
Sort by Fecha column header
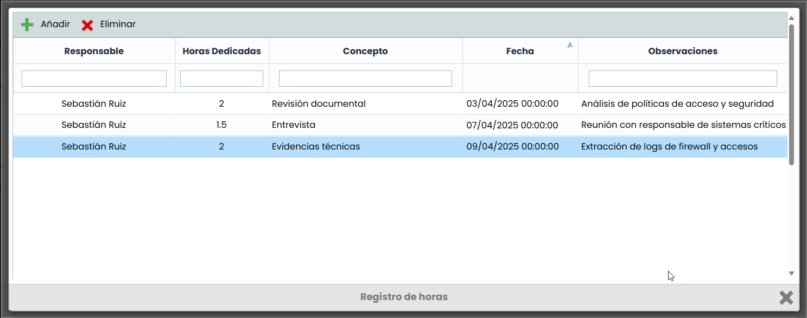[x=519, y=51]
